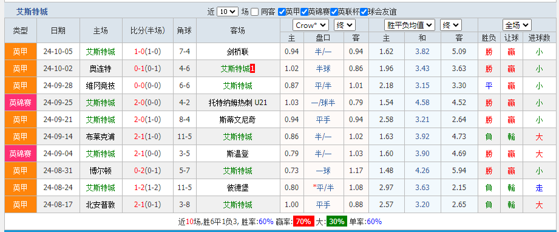Click the 負 result on 布莱克浦 row
559x232 pixels.
489,137
